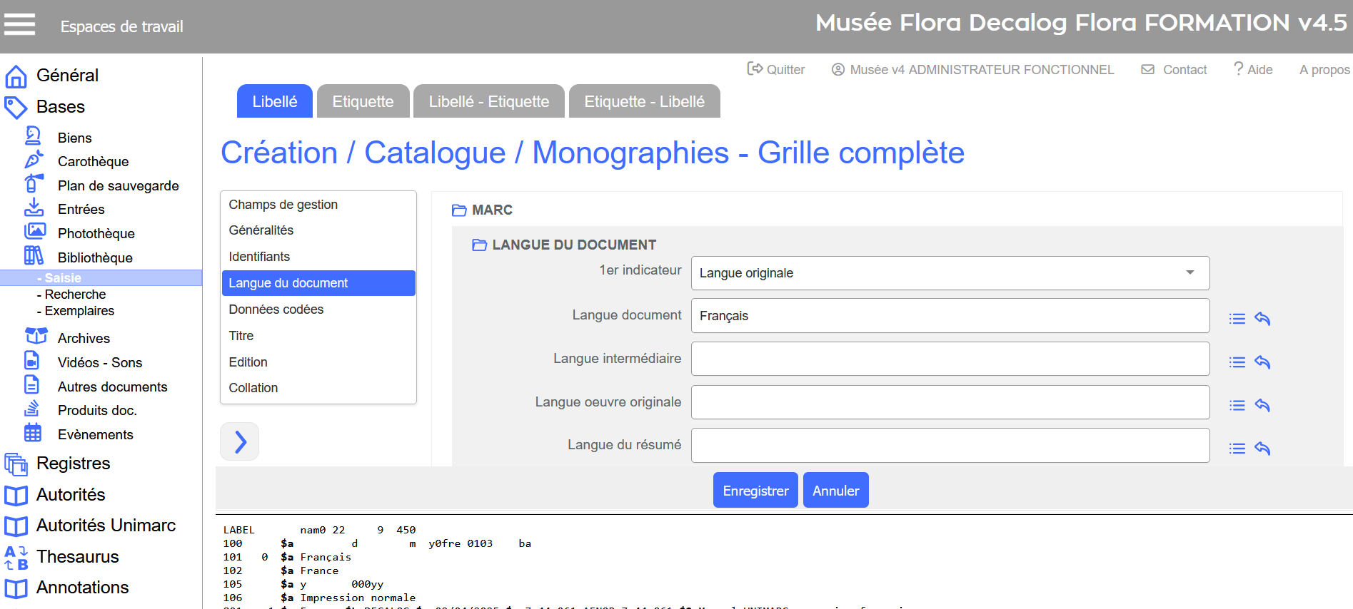The width and height of the screenshot is (1353, 609).
Task: Click the undo arrow beside Langue oeuvre originale
Action: (x=1262, y=406)
